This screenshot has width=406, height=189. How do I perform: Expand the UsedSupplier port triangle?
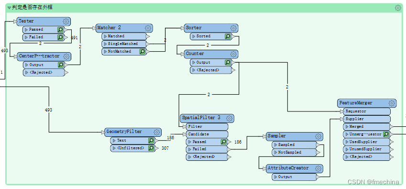347,142
